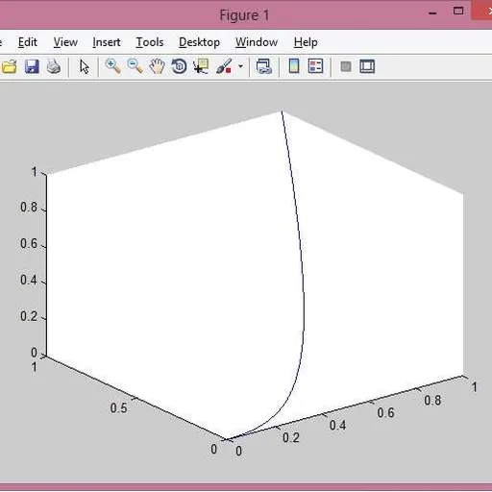Viewport: 492px width, 492px height.
Task: Maximize the Figure 1 window
Action: click(458, 12)
